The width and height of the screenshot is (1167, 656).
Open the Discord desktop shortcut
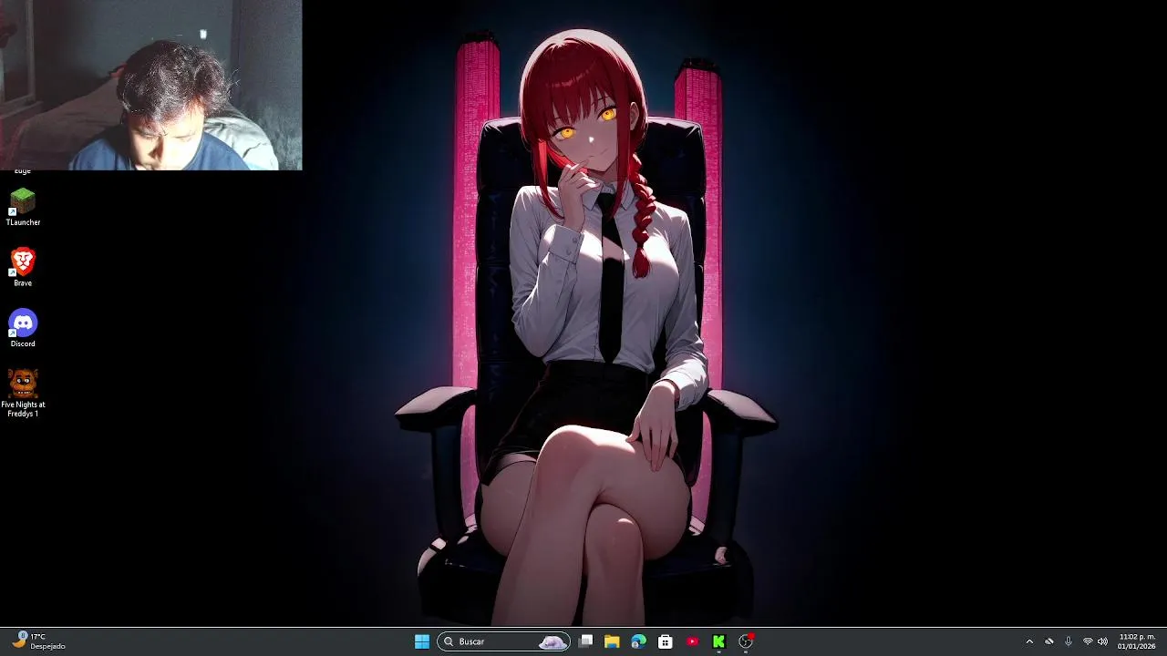point(23,328)
